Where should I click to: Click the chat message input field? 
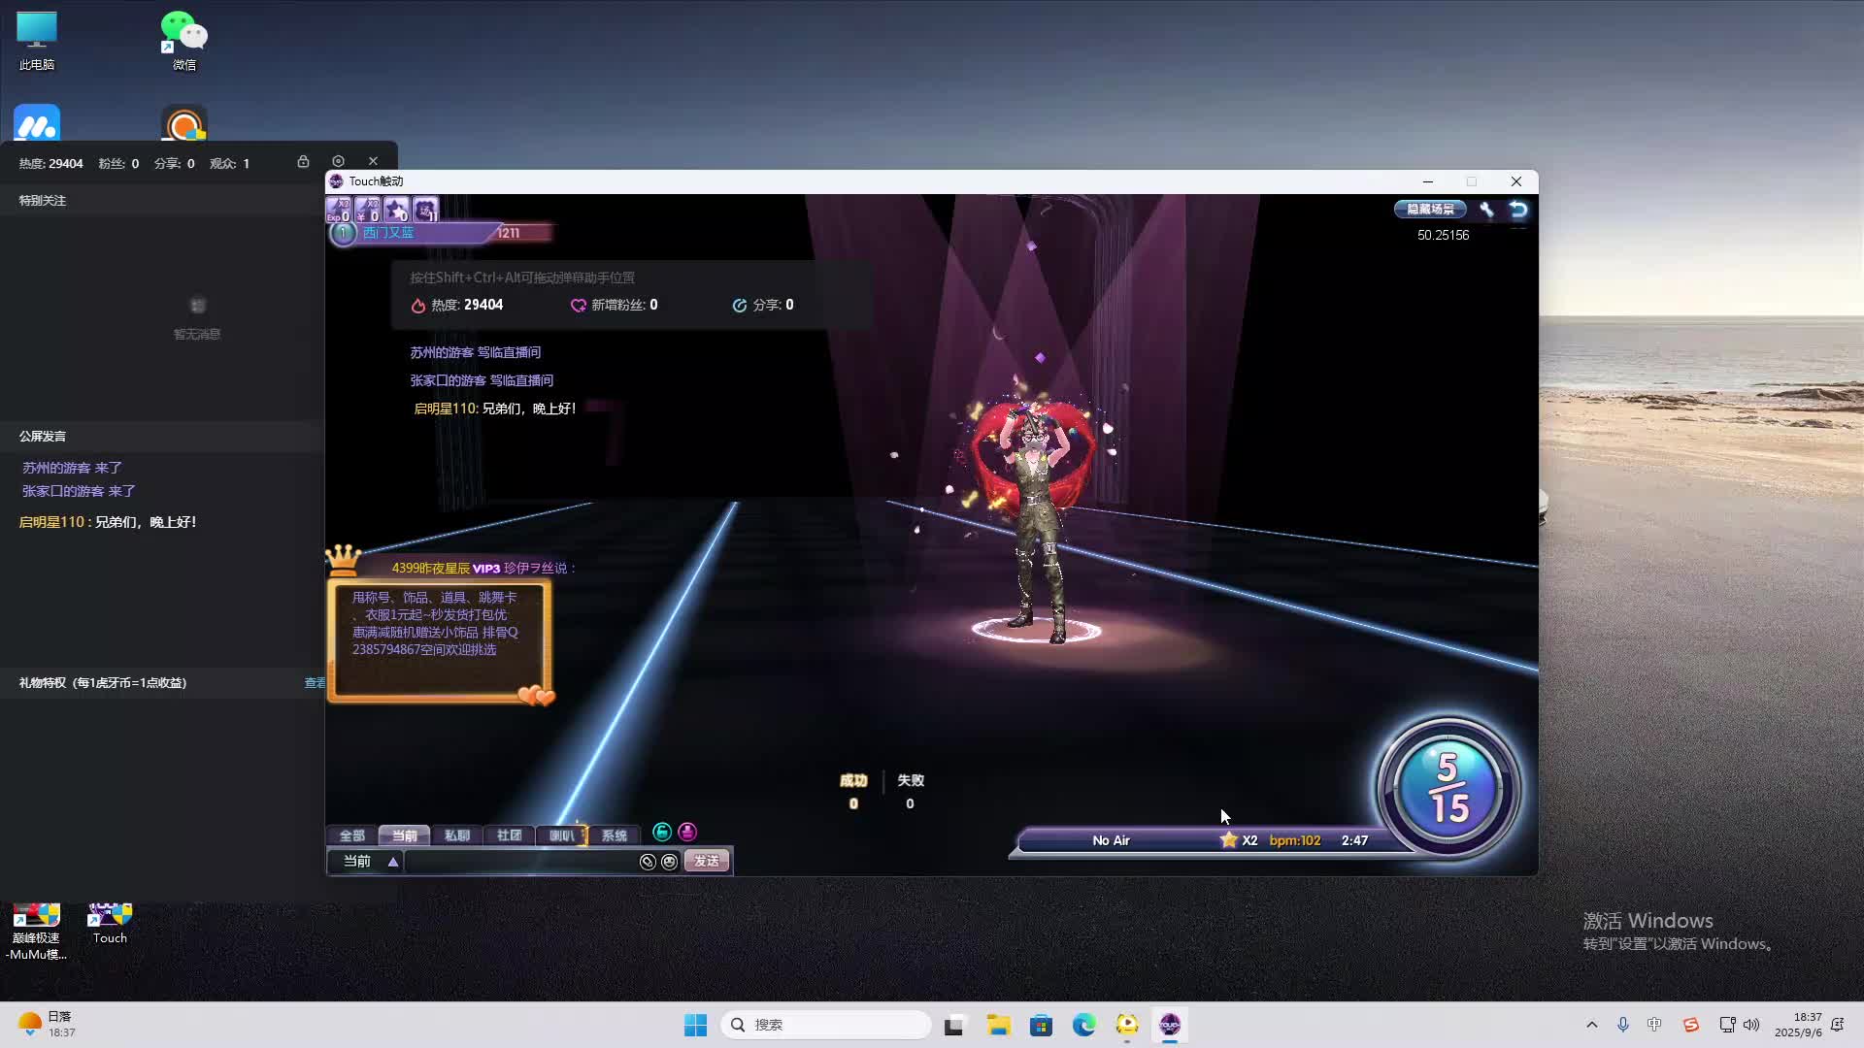(519, 862)
